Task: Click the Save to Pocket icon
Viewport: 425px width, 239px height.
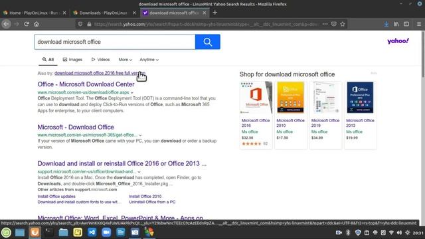Action: pos(333,24)
